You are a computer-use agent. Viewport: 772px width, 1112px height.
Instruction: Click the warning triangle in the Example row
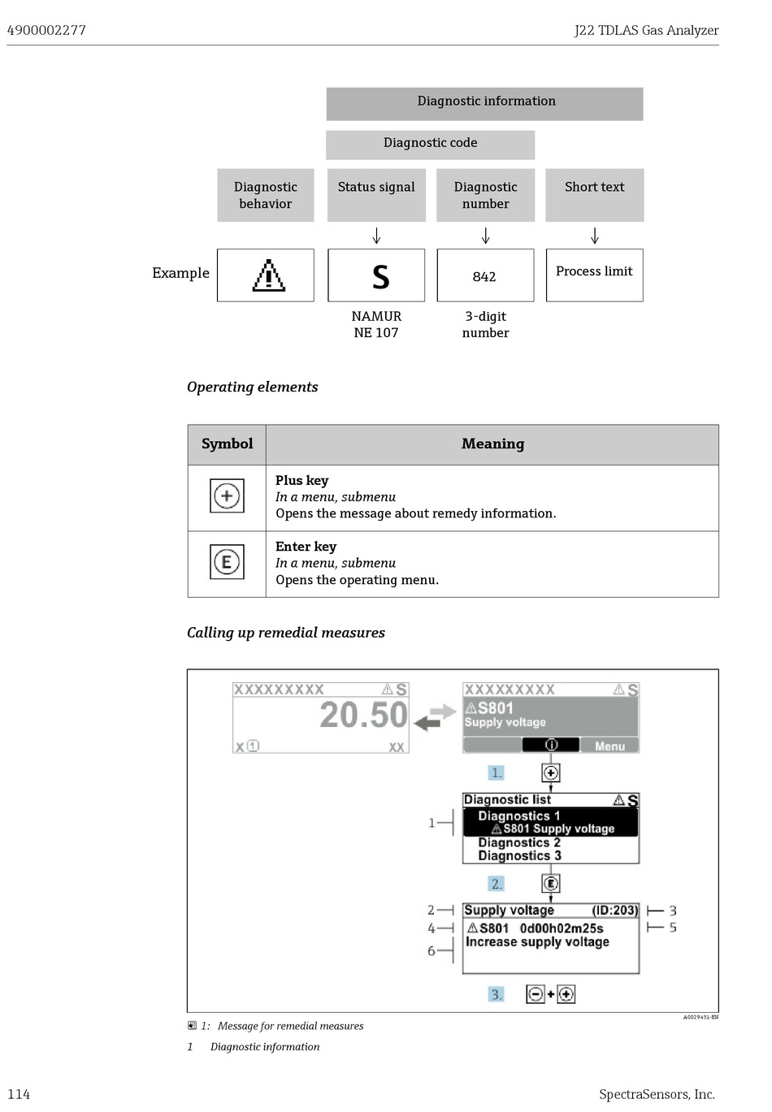click(268, 275)
